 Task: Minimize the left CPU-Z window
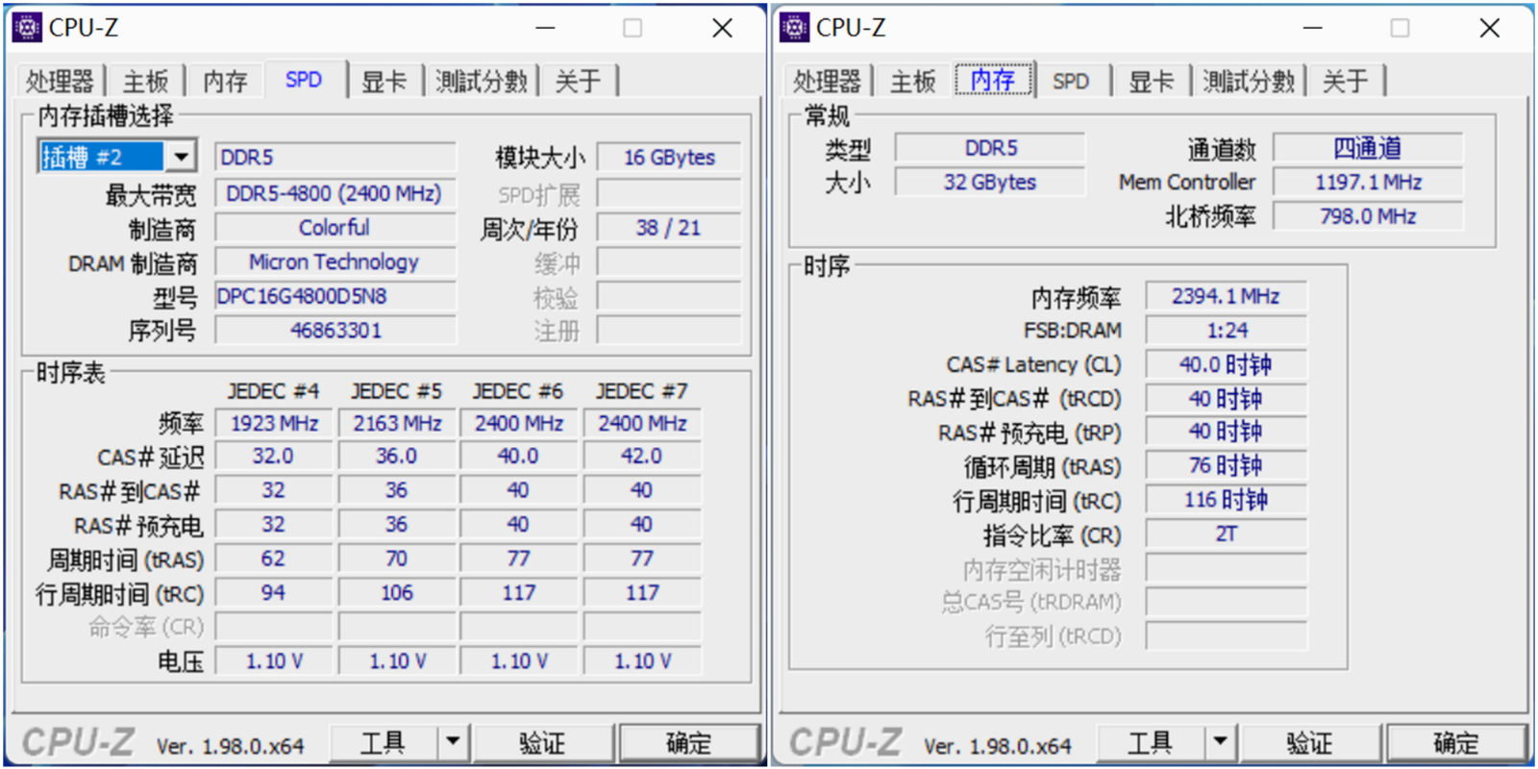click(x=545, y=28)
